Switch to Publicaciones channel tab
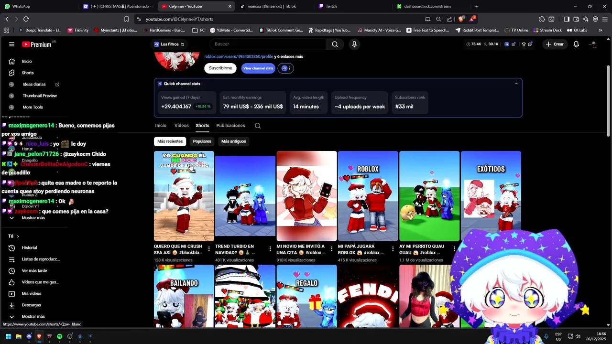The image size is (612, 344). point(230,126)
